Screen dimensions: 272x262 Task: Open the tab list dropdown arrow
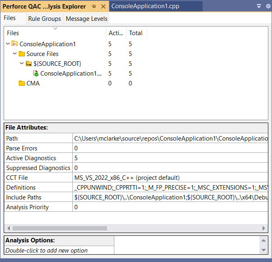click(x=259, y=7)
